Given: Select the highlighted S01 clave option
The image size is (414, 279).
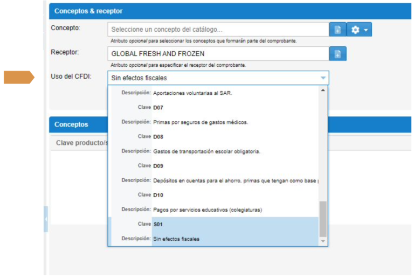Looking at the screenshot, I should (158, 224).
